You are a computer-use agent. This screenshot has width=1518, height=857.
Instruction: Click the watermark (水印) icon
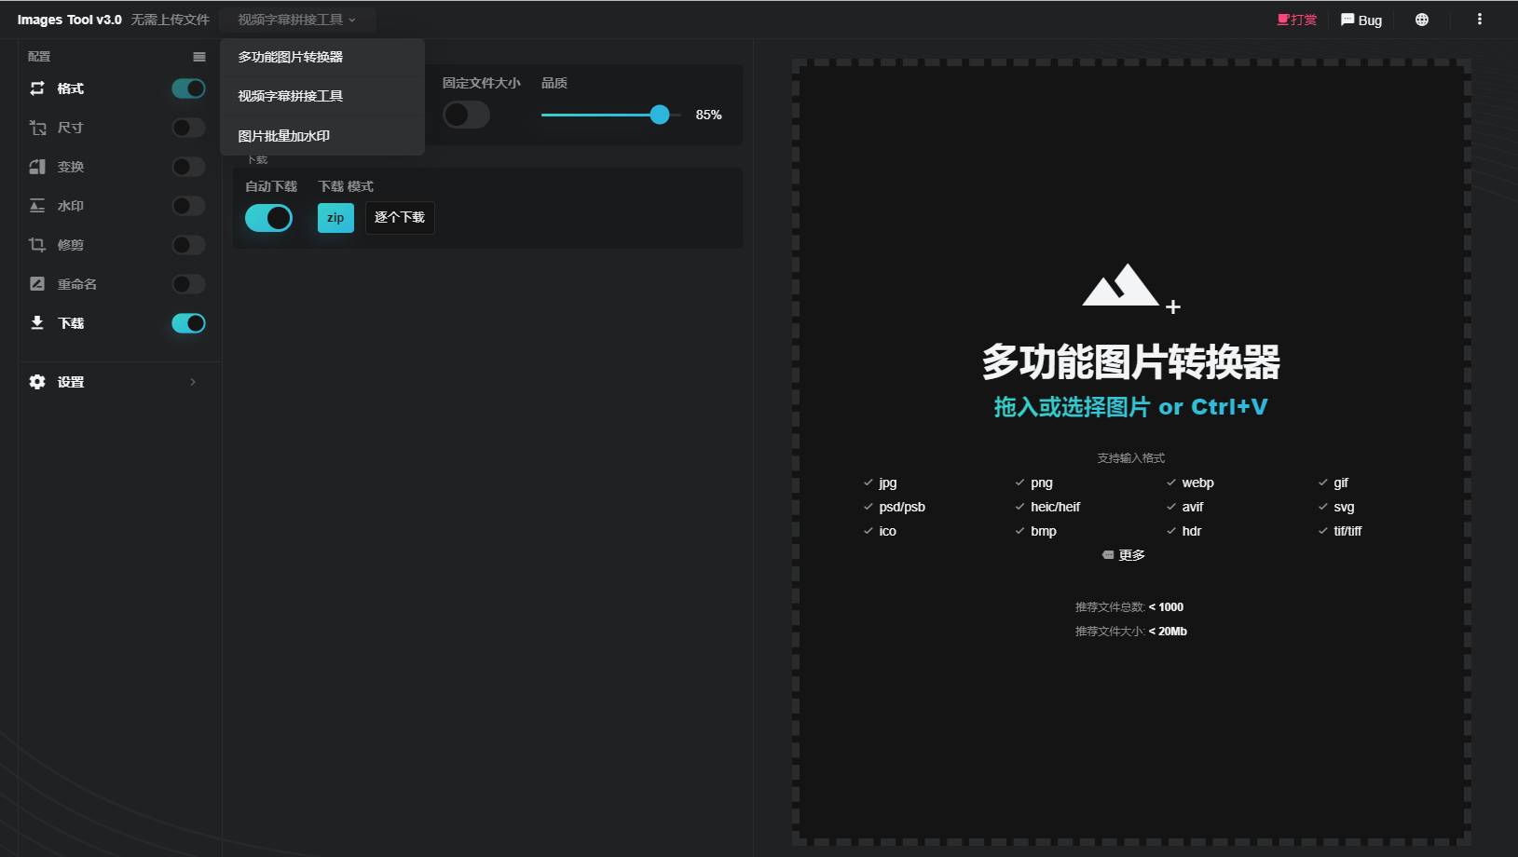point(37,206)
